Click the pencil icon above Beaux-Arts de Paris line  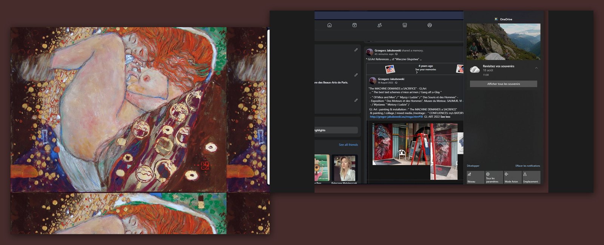click(x=356, y=75)
